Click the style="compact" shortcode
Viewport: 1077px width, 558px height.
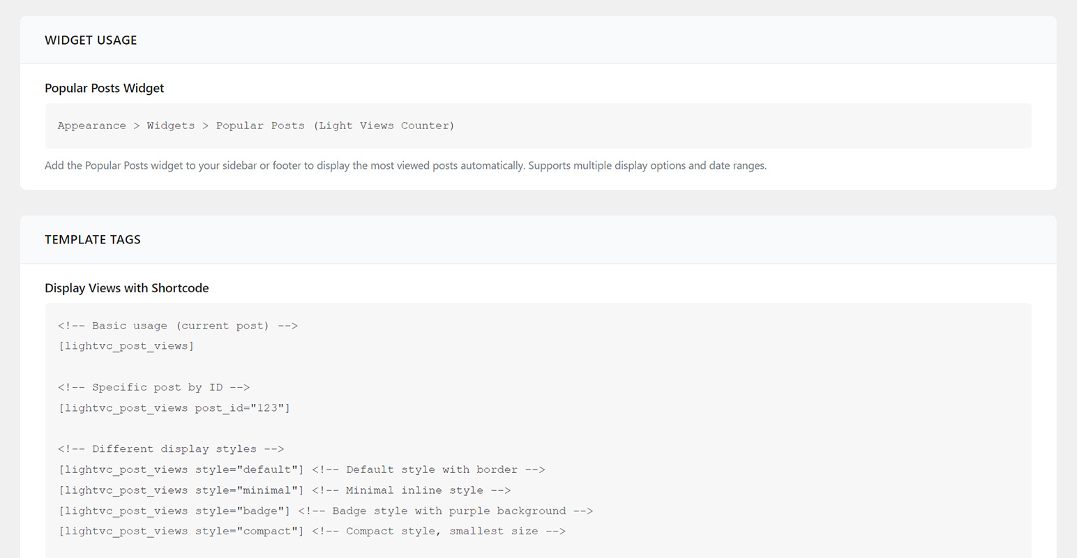tap(181, 531)
